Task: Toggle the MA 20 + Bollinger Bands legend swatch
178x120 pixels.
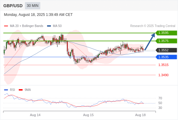Action: 6,26
